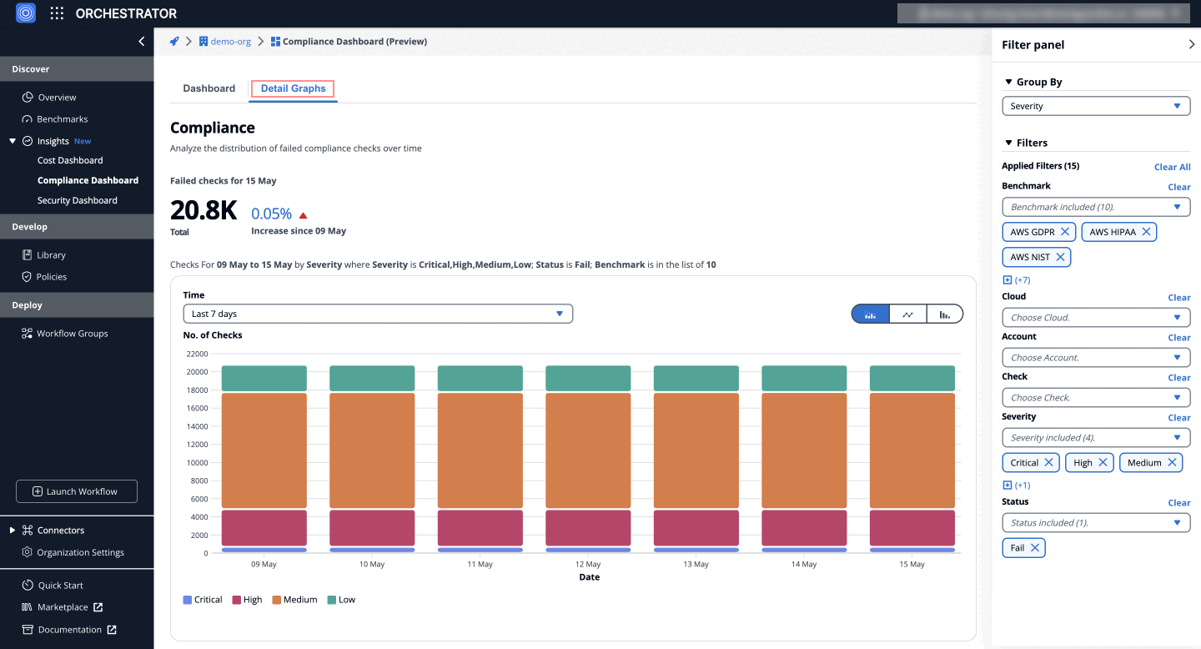Click the Medium legend color swatch
Screen dimensions: 1201x649
pyautogui.click(x=277, y=600)
